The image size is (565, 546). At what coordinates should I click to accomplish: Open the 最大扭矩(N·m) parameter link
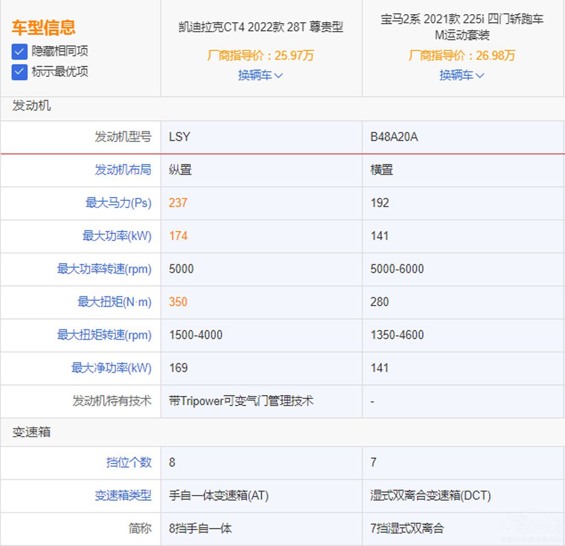[114, 302]
